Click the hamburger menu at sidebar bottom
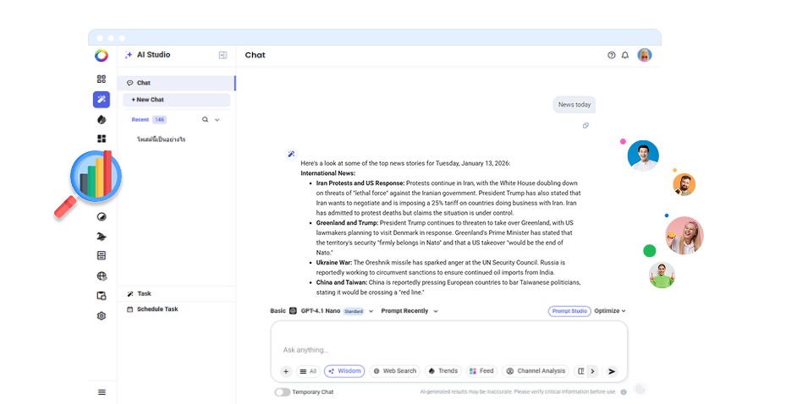 102,392
